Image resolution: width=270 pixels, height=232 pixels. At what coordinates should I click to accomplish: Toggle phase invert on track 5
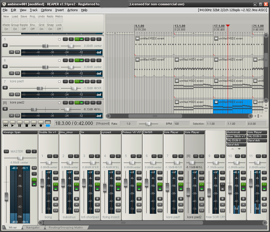87,39
